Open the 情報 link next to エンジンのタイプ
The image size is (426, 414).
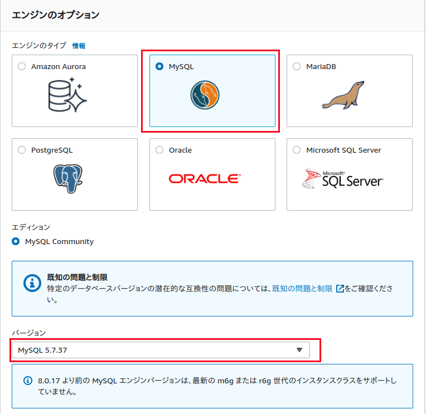[x=79, y=46]
